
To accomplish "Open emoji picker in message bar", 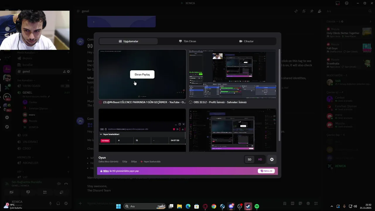I will [308, 203].
